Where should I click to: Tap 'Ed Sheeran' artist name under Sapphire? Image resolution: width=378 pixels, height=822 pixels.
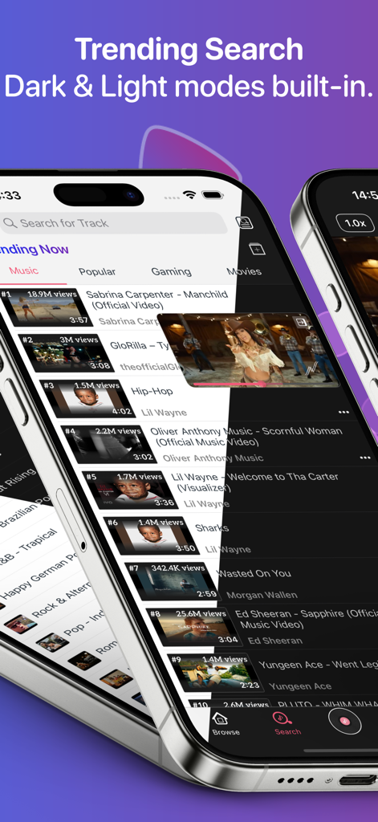[x=274, y=641]
